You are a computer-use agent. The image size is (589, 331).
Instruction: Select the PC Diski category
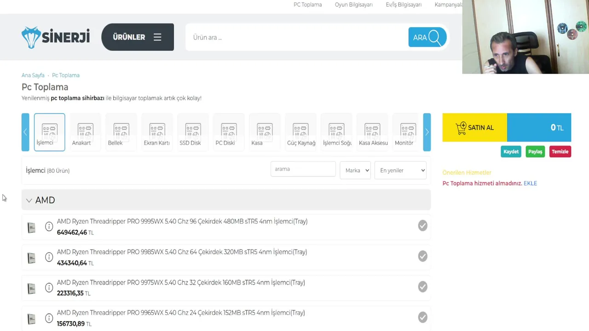(x=229, y=133)
